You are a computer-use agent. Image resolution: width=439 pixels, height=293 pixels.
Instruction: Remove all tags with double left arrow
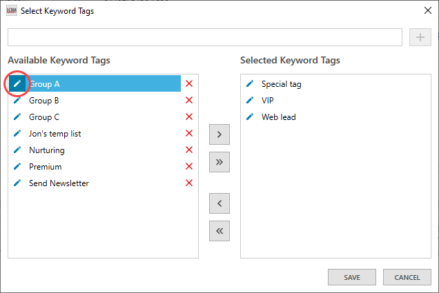[219, 231]
